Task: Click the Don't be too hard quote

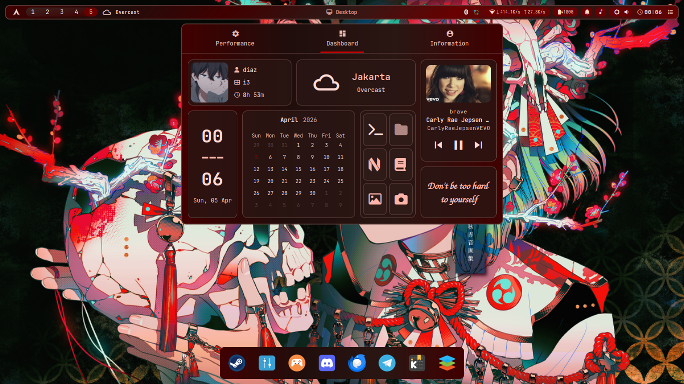Action: [458, 192]
